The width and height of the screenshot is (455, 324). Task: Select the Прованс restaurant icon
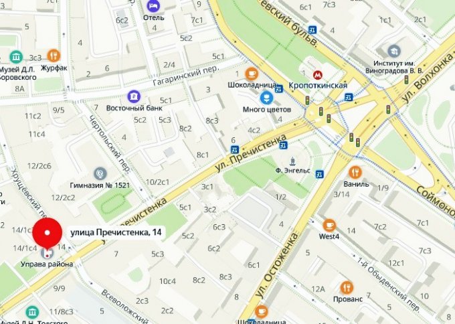tap(346, 288)
